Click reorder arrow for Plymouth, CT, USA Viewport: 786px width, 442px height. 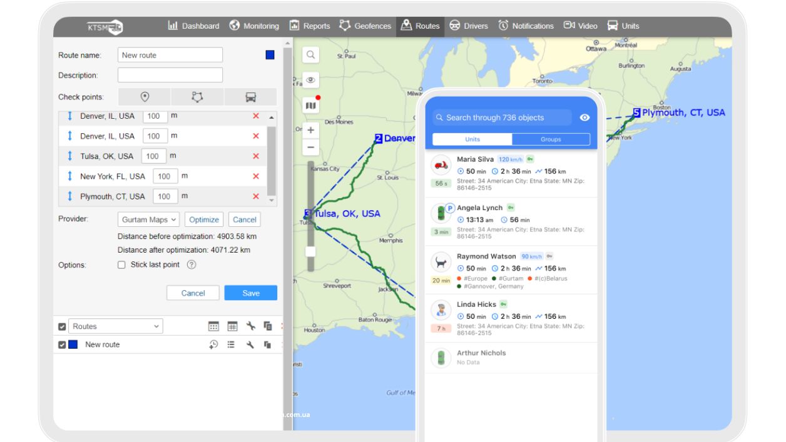(70, 196)
